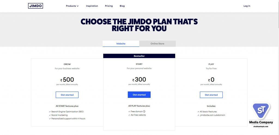Go to Pricing in navigation
The width and height of the screenshot is (279, 135).
(109, 6)
